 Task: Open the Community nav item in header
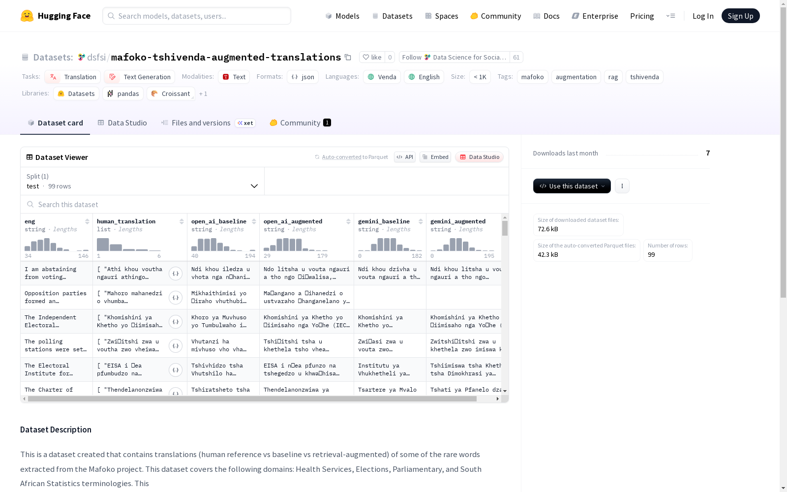(496, 16)
